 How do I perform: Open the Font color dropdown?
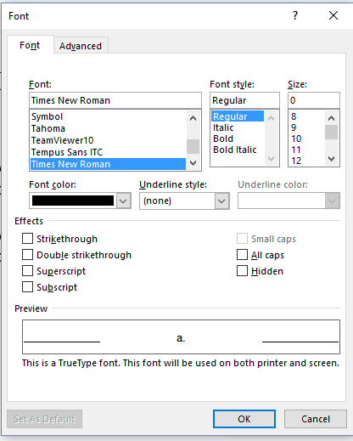pos(123,201)
